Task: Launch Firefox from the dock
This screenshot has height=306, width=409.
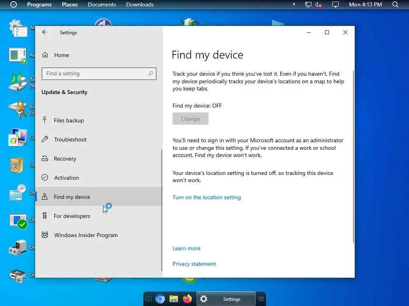Action: tap(187, 299)
